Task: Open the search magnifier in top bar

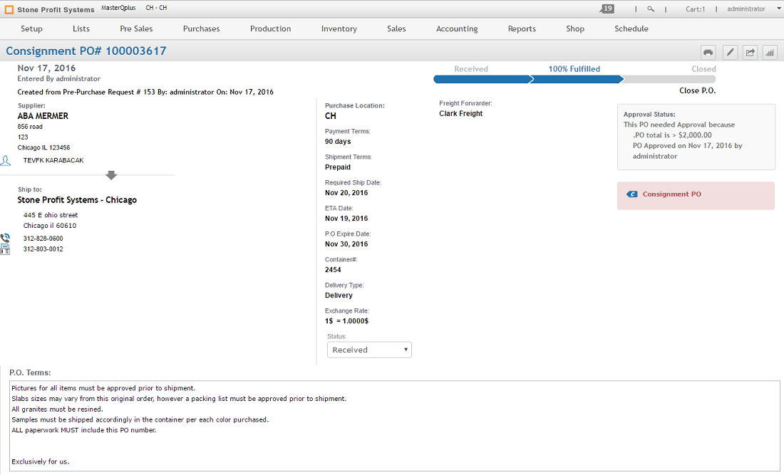Action: tap(651, 9)
